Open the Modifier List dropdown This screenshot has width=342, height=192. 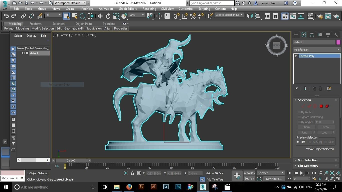317,50
